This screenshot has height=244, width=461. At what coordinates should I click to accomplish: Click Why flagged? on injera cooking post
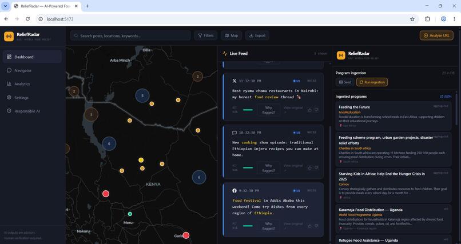(x=268, y=168)
